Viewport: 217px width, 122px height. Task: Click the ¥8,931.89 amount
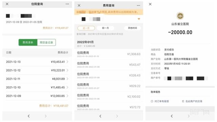(58, 79)
